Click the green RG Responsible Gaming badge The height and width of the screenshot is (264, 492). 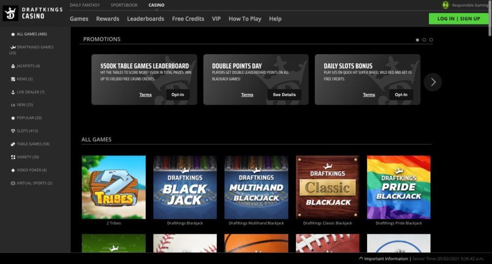click(x=445, y=5)
